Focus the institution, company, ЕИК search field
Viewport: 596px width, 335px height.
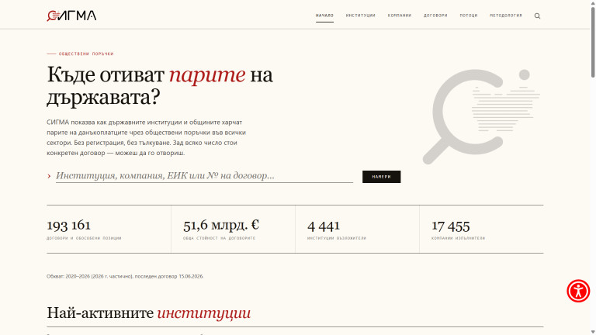204,176
